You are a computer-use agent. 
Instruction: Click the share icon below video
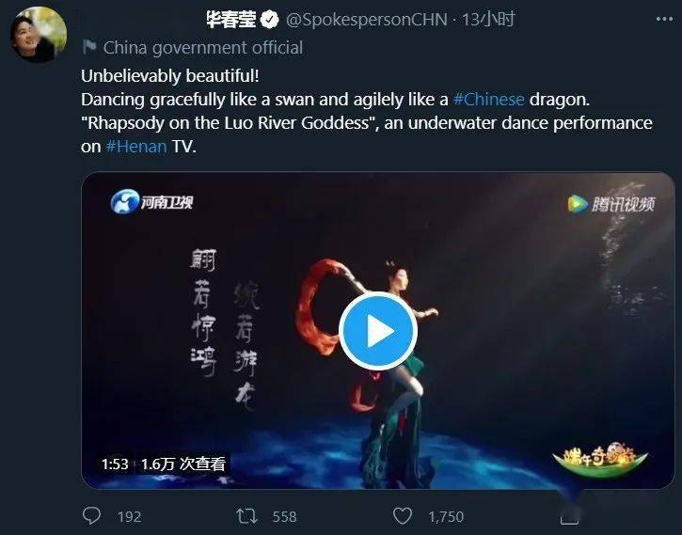569,516
